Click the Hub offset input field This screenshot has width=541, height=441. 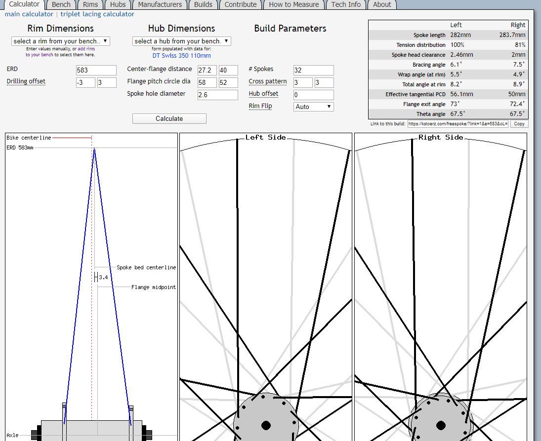313,95
